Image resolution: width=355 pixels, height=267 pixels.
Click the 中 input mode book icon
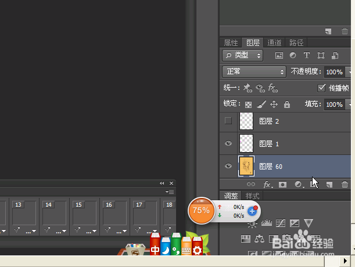155,244
